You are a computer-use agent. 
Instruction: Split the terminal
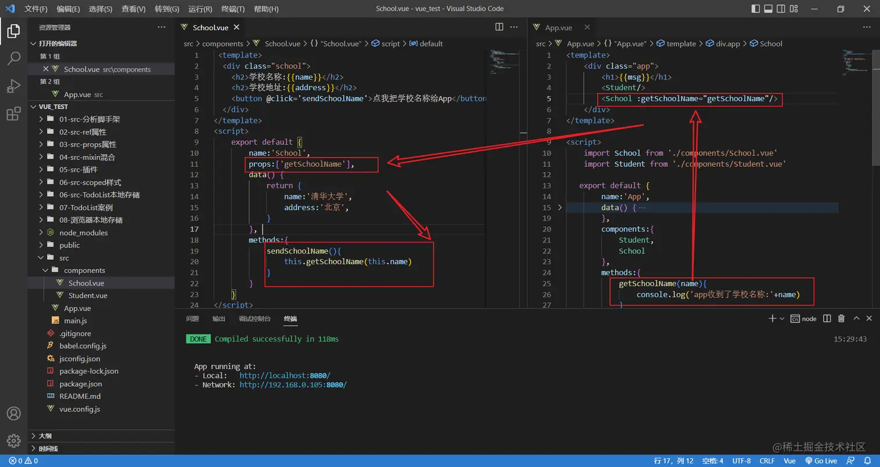[827, 318]
